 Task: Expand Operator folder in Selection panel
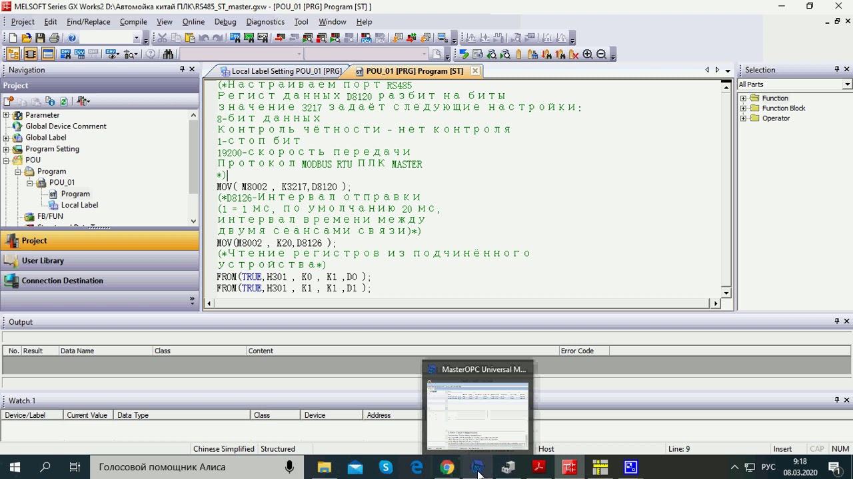pyautogui.click(x=743, y=118)
